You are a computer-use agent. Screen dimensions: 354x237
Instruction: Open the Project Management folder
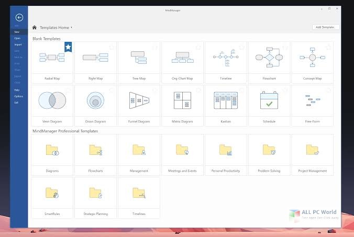tap(313, 155)
